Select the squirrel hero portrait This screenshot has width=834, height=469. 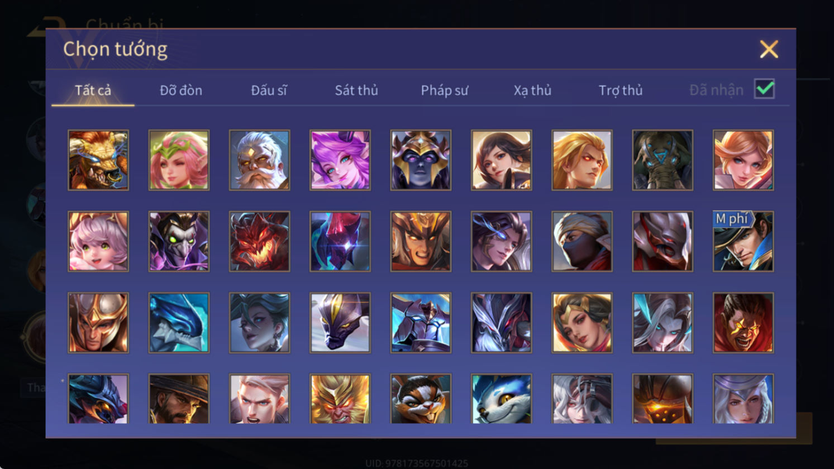click(x=421, y=399)
